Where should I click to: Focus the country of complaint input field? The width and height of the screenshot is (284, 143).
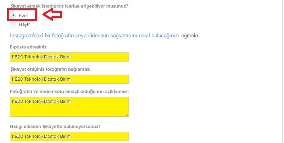tap(69, 136)
